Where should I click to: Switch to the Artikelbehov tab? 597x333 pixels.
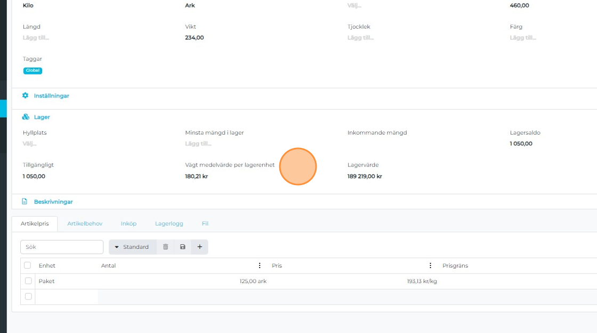pos(85,223)
